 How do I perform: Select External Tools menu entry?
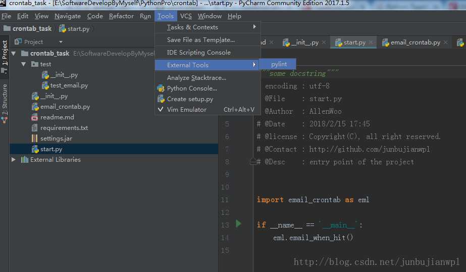pos(208,65)
